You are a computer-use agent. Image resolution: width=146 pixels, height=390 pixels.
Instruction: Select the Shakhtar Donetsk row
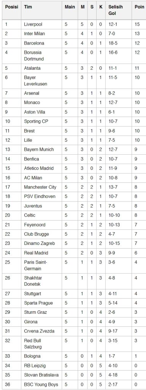point(73,281)
